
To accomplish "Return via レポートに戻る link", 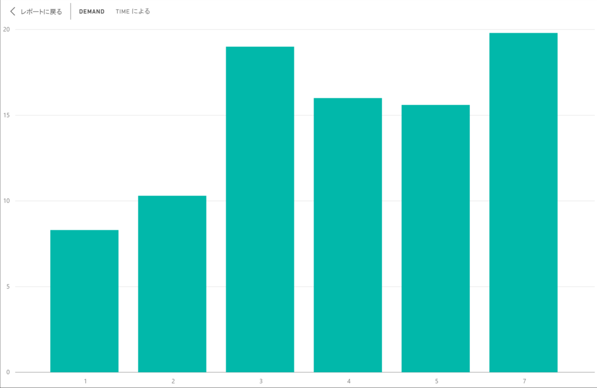I will (41, 12).
